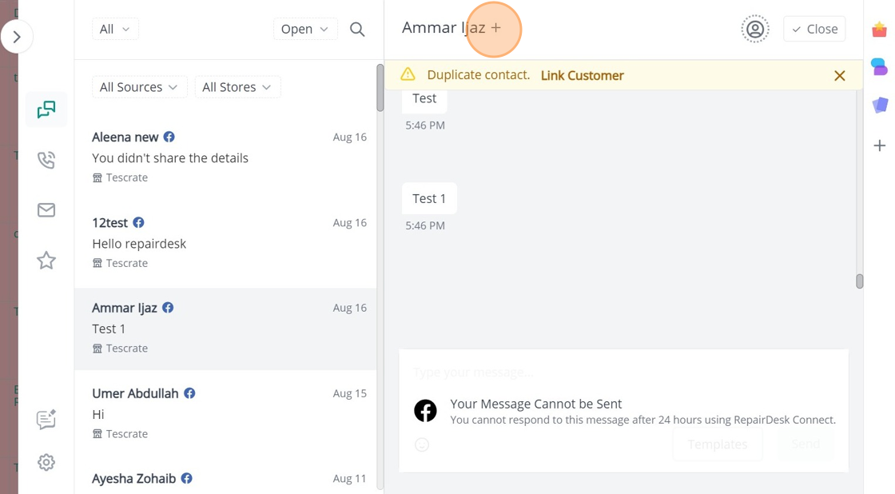895x494 pixels.
Task: Click the warning triangle icon in banner
Action: (408, 74)
